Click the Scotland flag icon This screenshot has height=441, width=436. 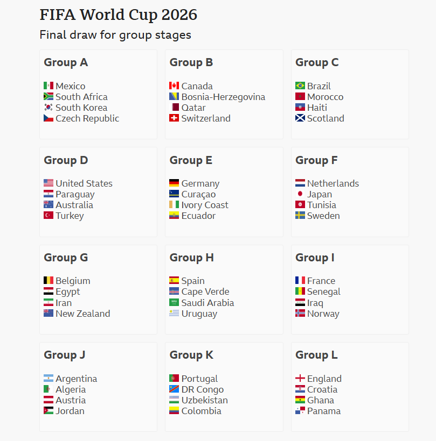coord(300,118)
